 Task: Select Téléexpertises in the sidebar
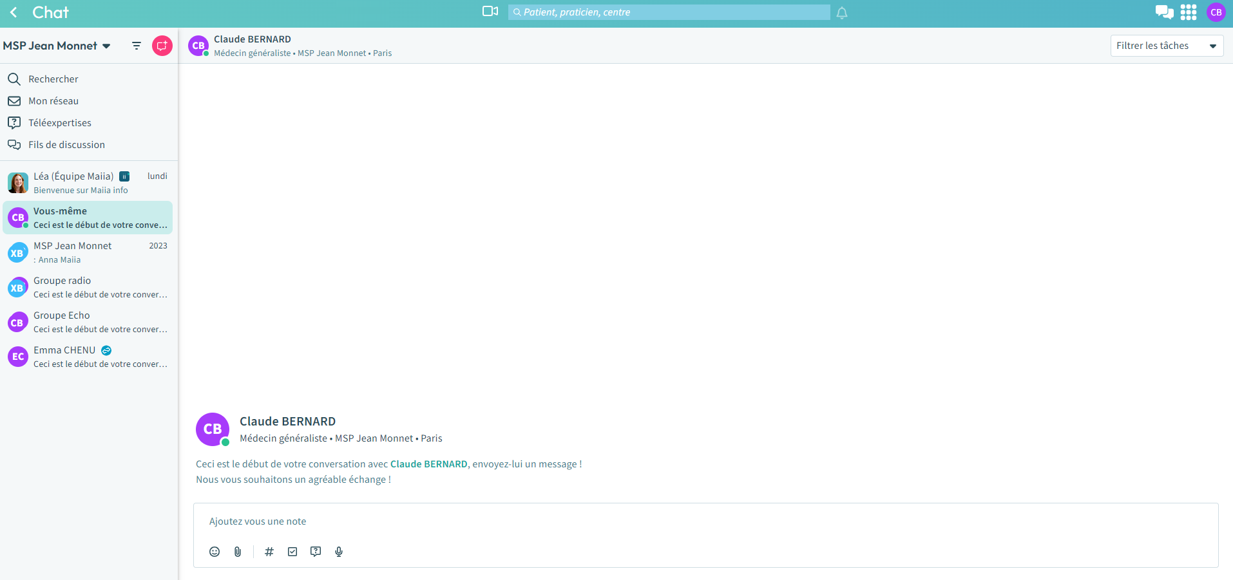pos(59,123)
